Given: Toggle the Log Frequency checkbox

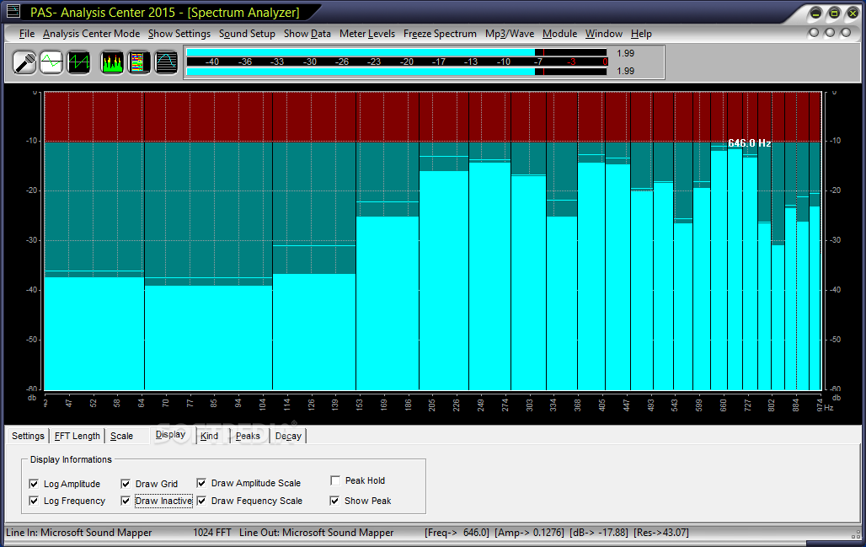Looking at the screenshot, I should click(x=34, y=501).
